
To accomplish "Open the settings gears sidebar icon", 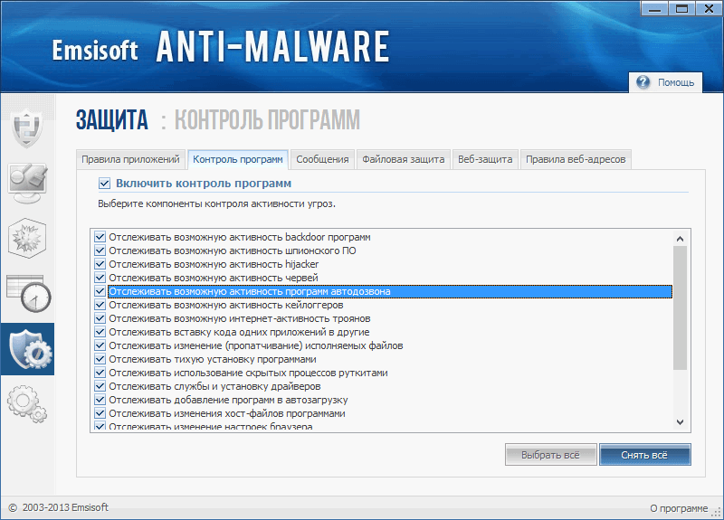I will 27,404.
